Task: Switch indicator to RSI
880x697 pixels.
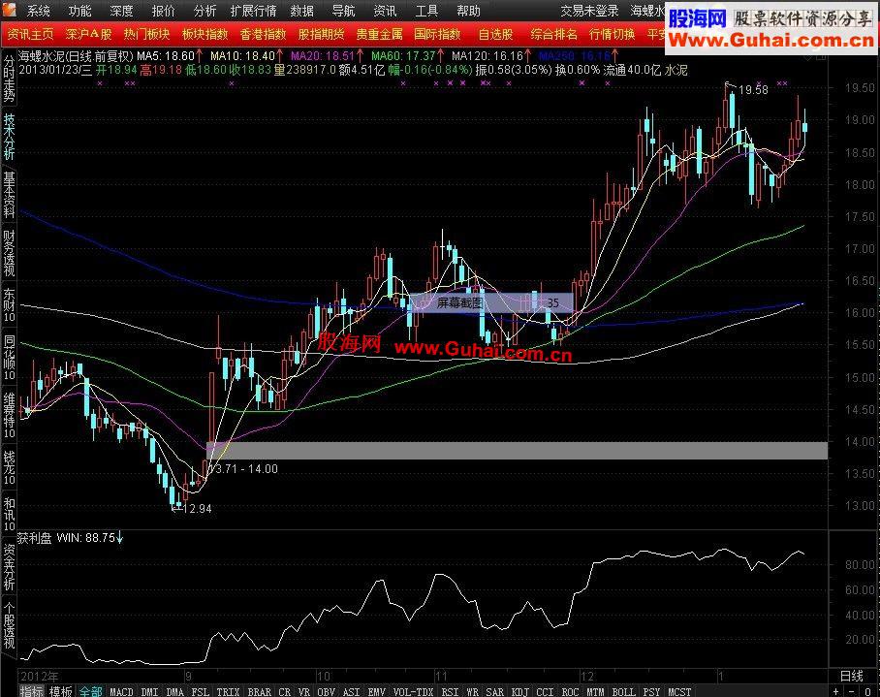Action: click(x=450, y=692)
